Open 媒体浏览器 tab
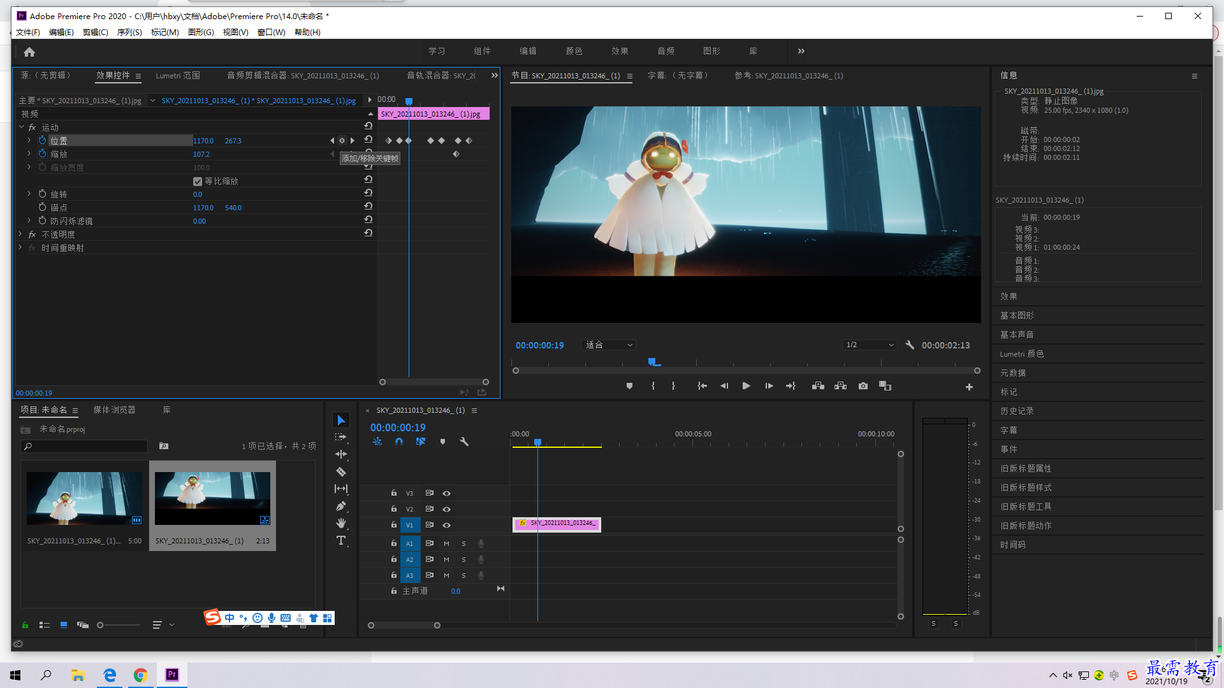Screen dimensions: 1224x688 click(x=114, y=410)
